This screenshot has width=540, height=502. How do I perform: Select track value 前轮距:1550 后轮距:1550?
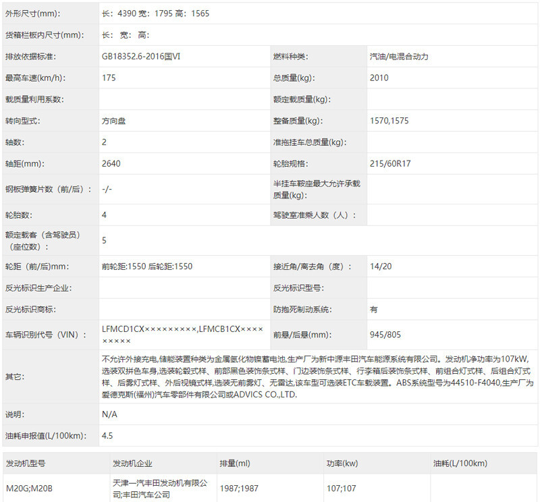coord(147,267)
